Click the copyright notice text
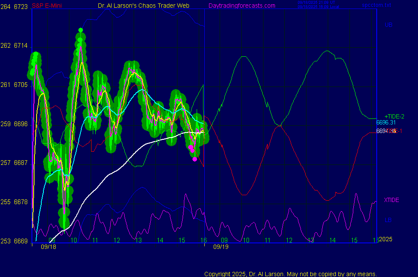Image resolution: width=418 pixels, height=277 pixels. [291, 274]
